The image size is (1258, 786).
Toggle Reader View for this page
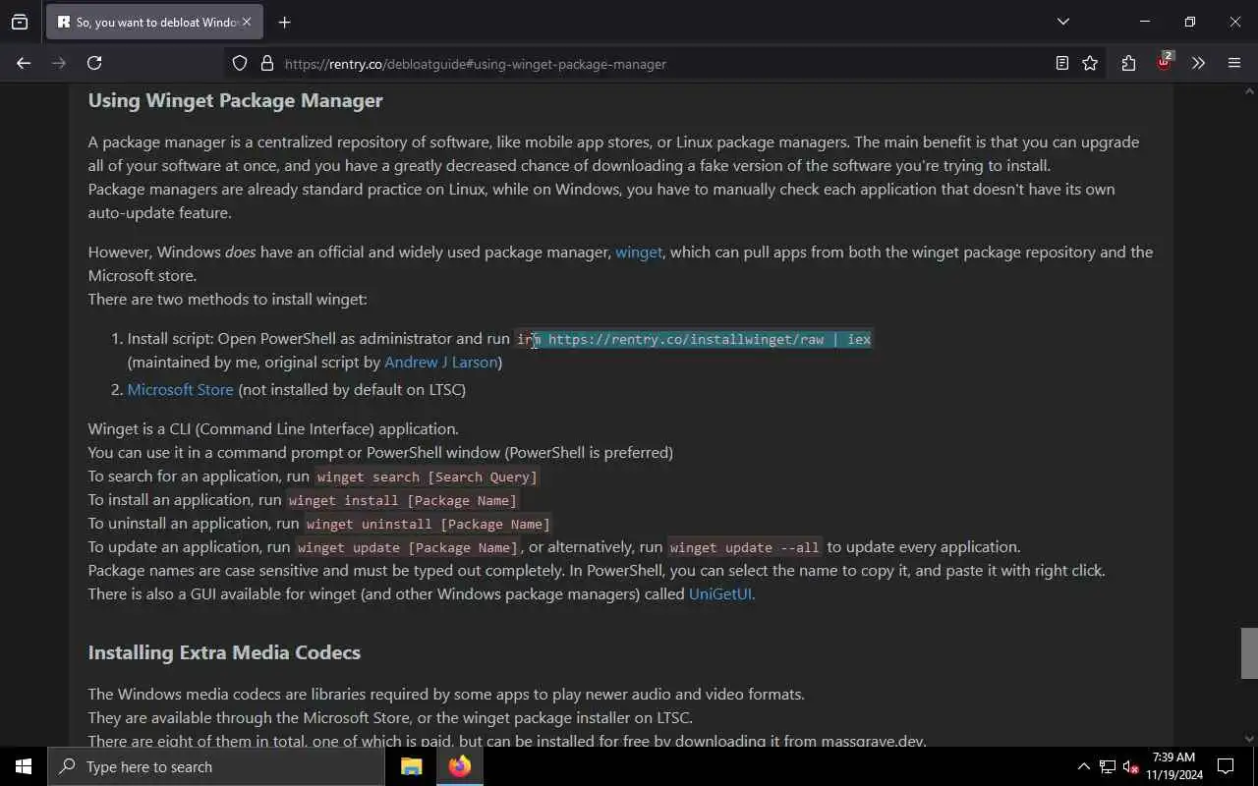[1061, 63]
